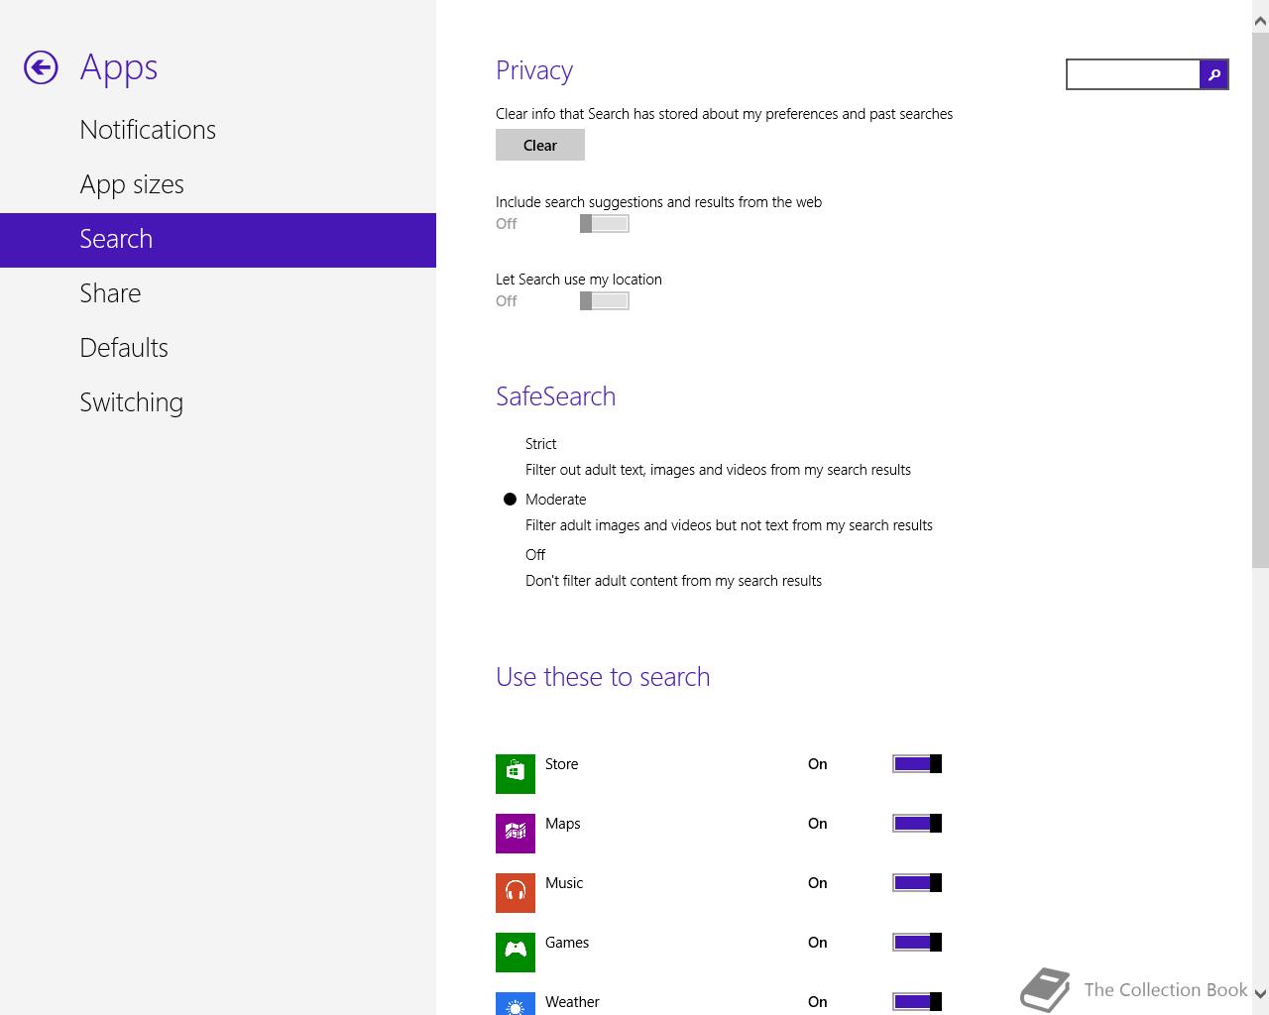Screen dimensions: 1269x1015
Task: Click the settings search input field
Action: point(1132,74)
